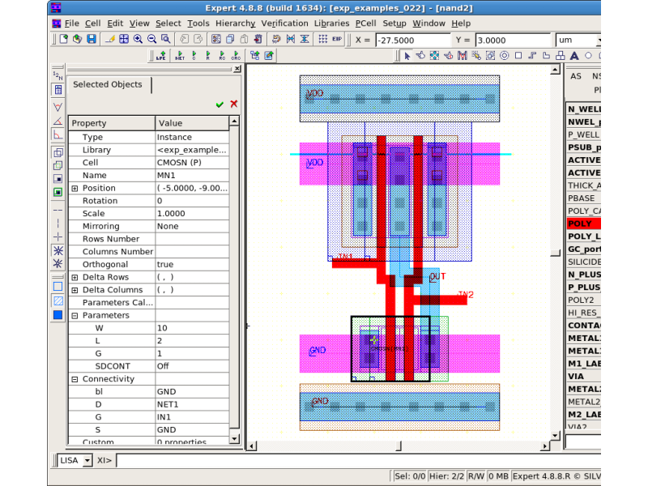
Task: Click the EIP toolbar icon
Action: [x=339, y=39]
